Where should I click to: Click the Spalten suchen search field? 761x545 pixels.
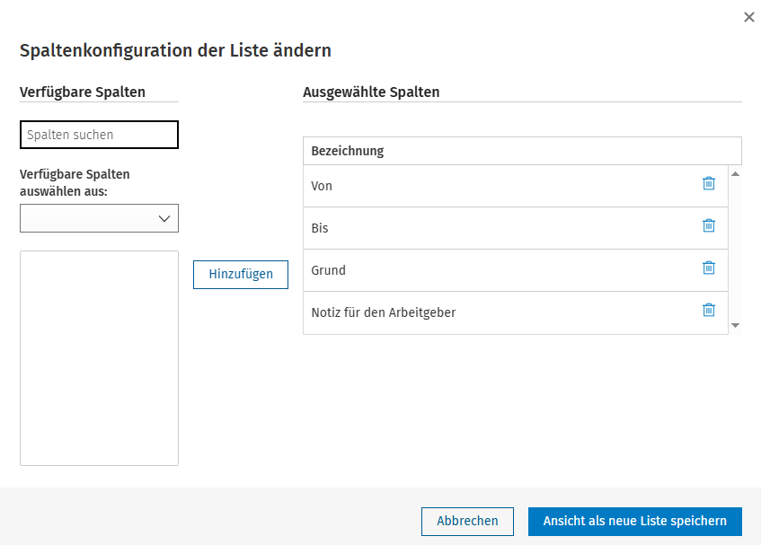99,135
